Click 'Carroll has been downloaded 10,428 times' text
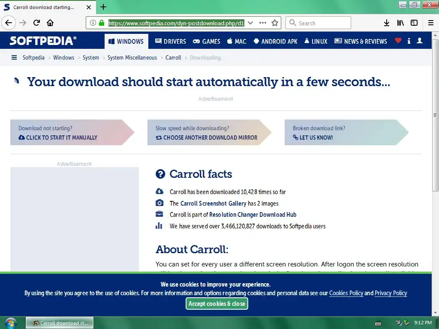439x329 pixels. [228, 192]
